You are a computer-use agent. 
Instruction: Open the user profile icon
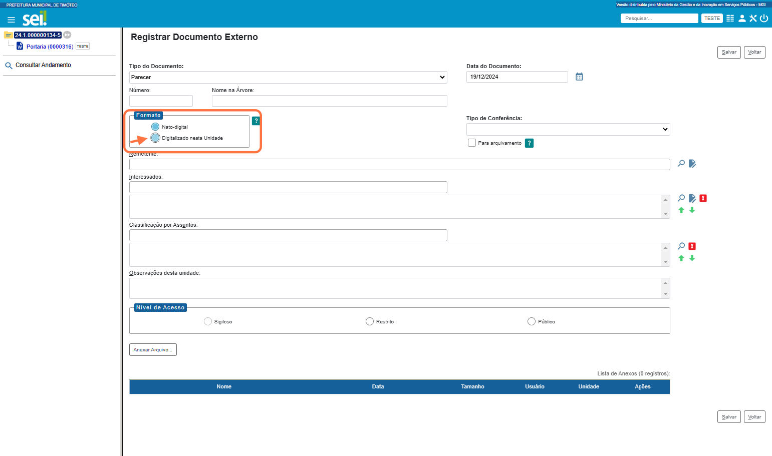click(742, 19)
